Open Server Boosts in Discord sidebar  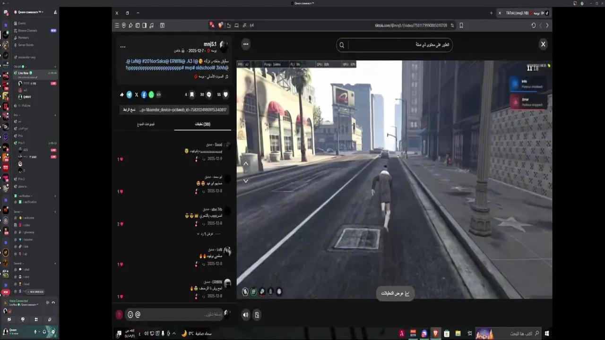pos(35,45)
